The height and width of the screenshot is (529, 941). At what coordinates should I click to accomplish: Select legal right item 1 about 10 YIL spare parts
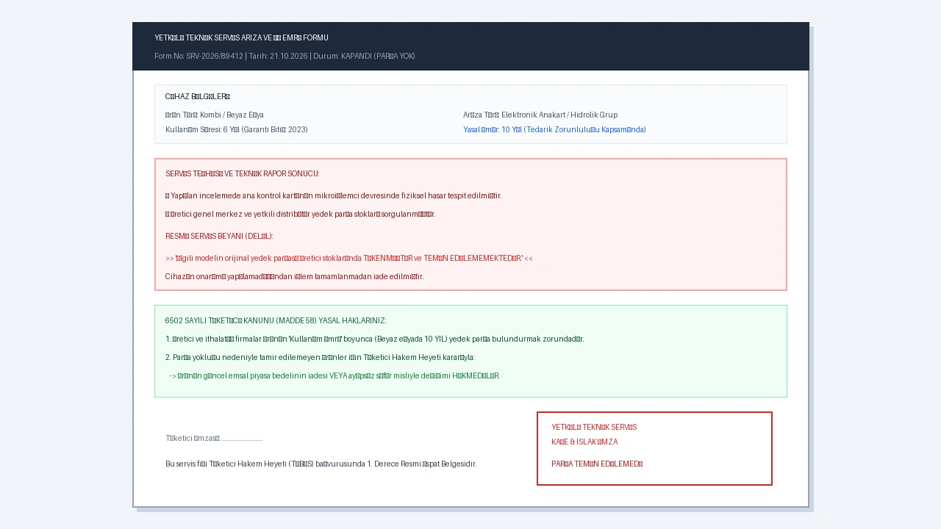coord(375,339)
